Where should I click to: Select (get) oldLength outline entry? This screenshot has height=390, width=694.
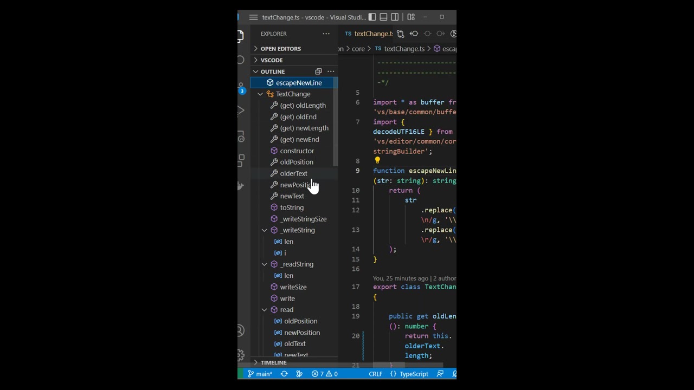pyautogui.click(x=303, y=106)
